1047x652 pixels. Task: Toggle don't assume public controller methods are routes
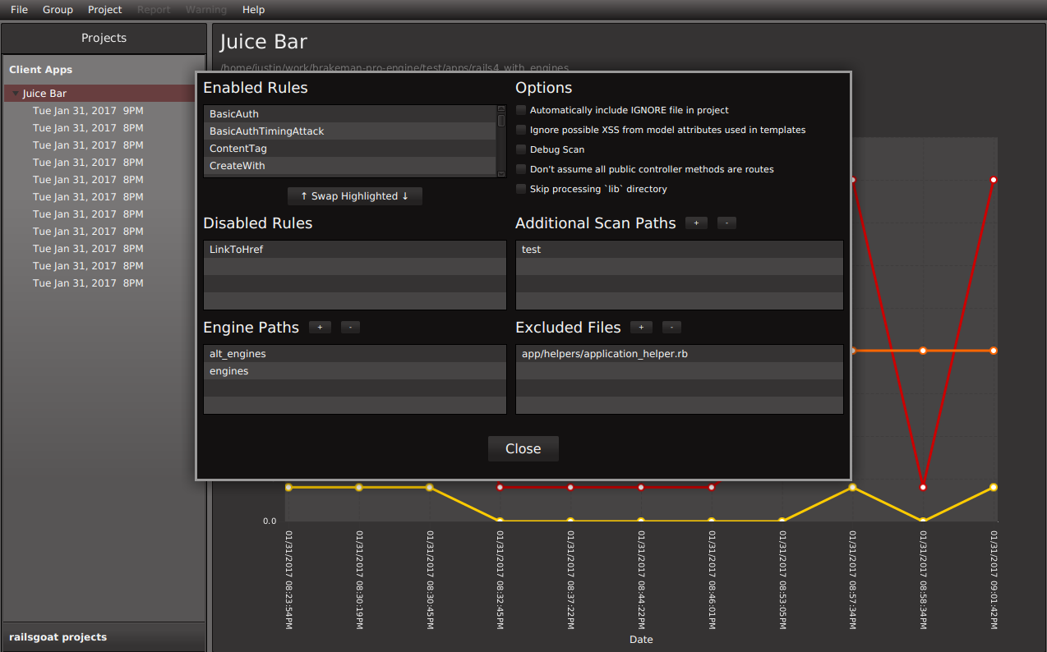coord(521,169)
